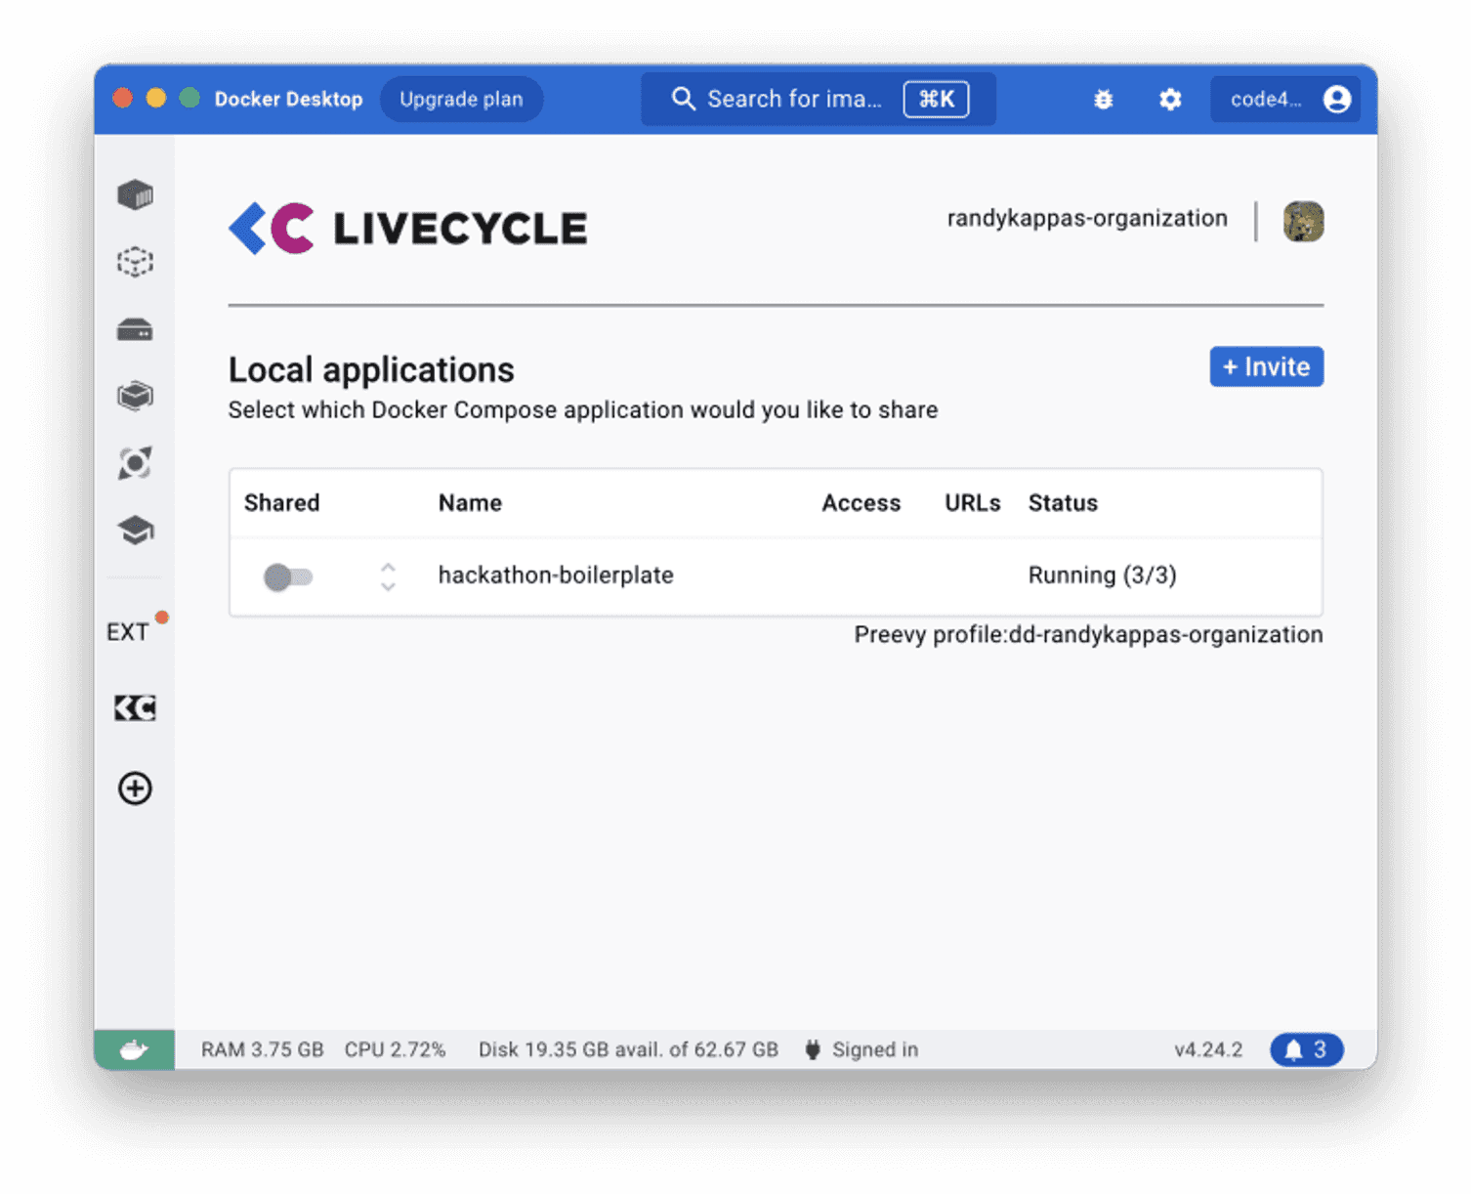This screenshot has height=1194, width=1471.
Task: Expand options for hackathon-boilerplate with the chevron
Action: point(388,576)
